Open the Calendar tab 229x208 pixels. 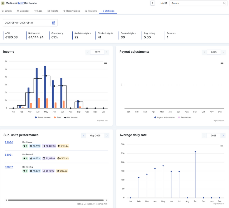point(23,11)
